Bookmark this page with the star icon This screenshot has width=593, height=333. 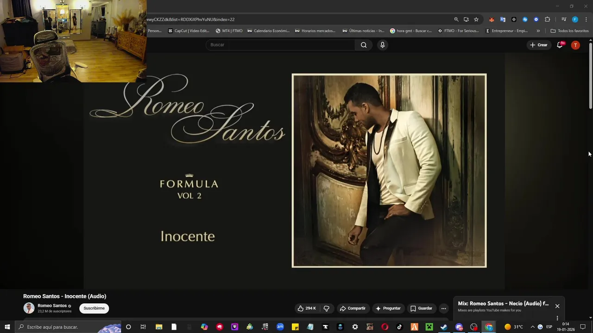click(476, 19)
